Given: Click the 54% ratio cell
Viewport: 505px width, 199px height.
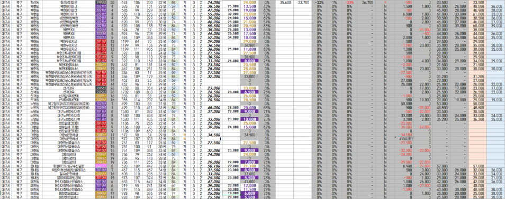Looking at the screenshot, I should click(267, 22).
